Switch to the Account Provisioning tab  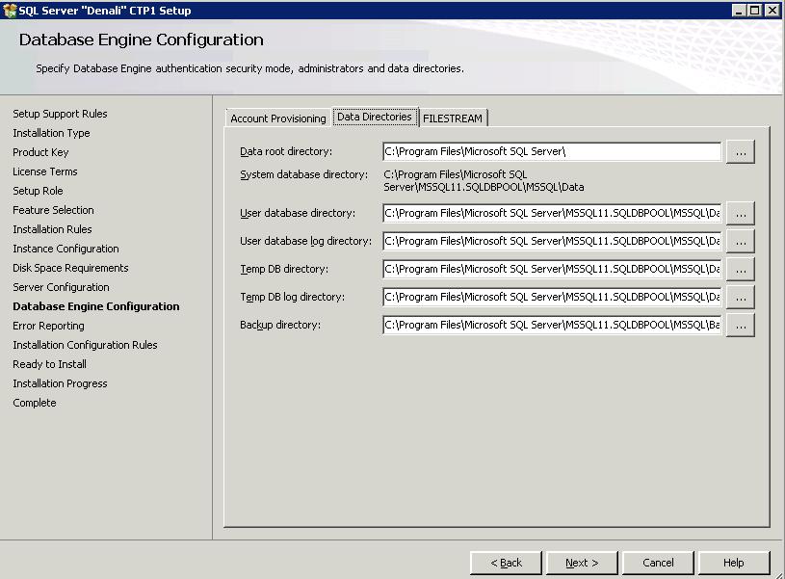277,118
